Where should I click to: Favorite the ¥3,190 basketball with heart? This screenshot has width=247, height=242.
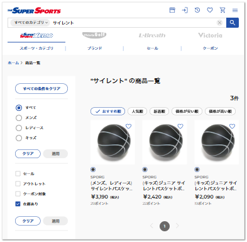point(128,126)
